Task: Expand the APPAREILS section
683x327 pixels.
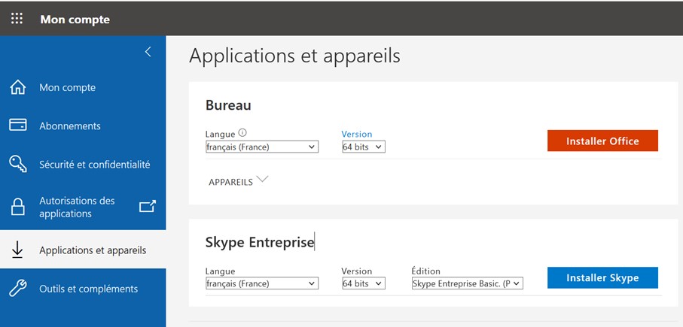Action: (238, 181)
